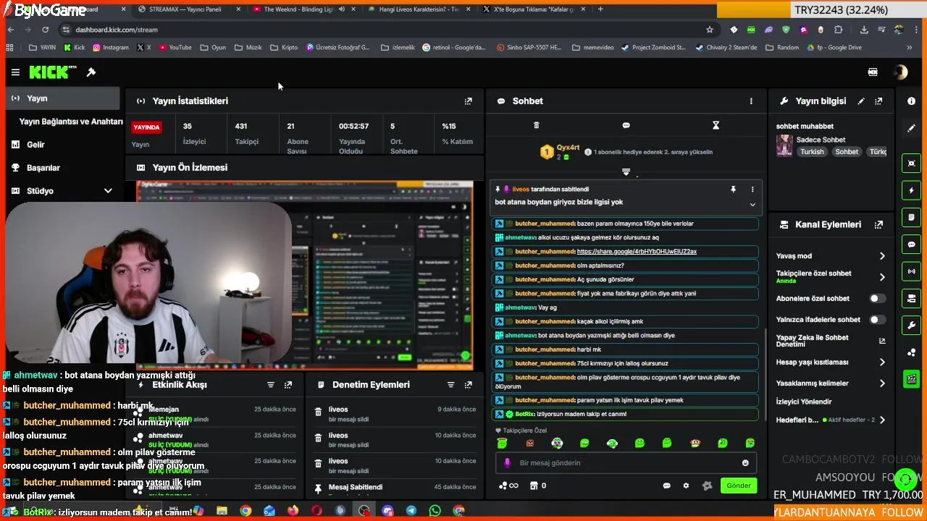Image resolution: width=927 pixels, height=521 pixels.
Task: Open the hamburger menu beside the Kick logo
Action: point(15,72)
